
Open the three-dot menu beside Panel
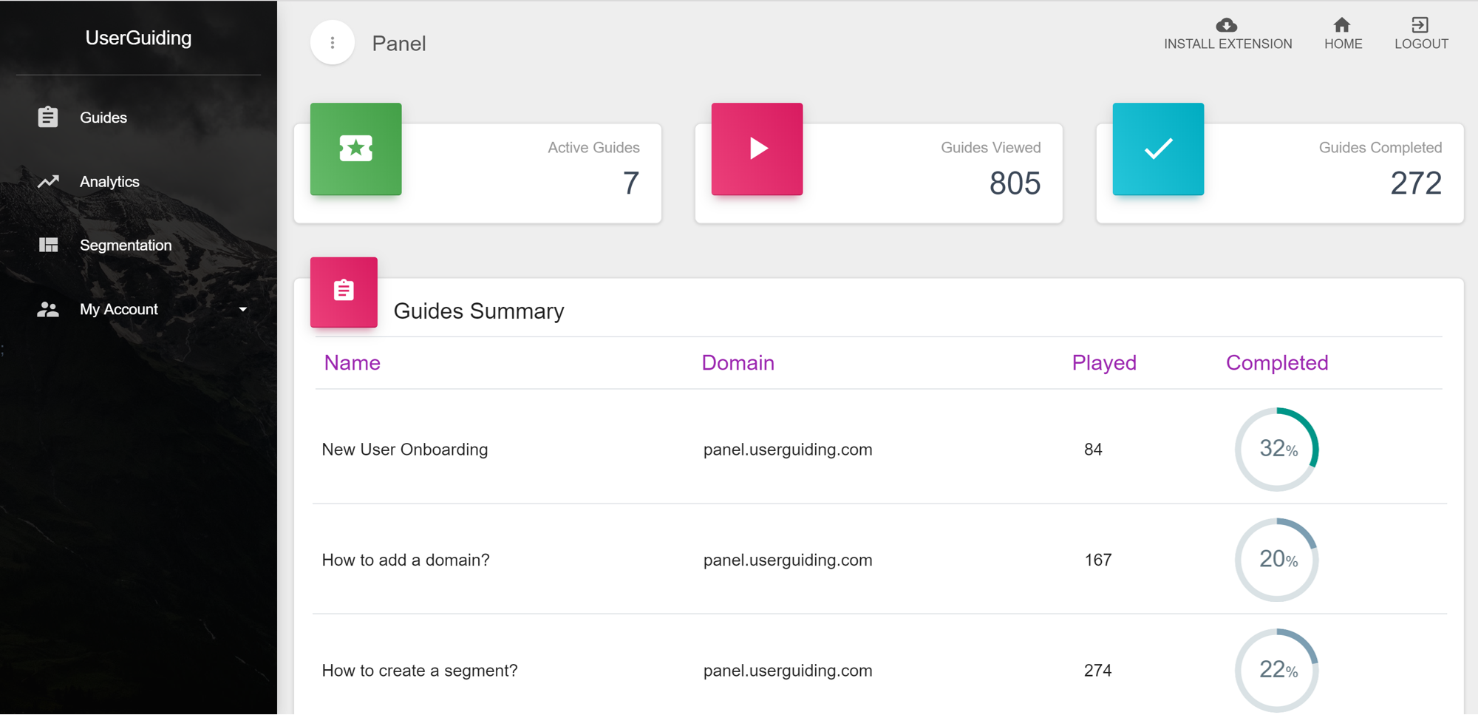(x=333, y=43)
